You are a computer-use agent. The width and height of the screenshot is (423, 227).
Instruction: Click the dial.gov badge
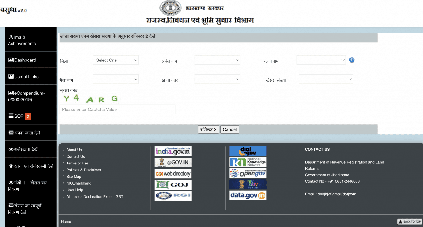point(248,151)
